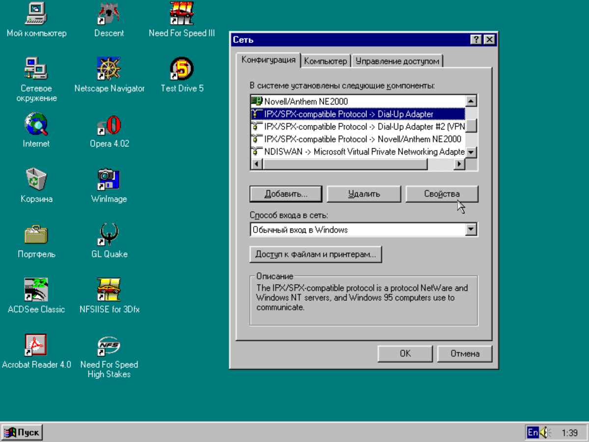Image resolution: width=589 pixels, height=442 pixels.
Task: Select the Opera 4.02 shortcut
Action: click(x=109, y=126)
